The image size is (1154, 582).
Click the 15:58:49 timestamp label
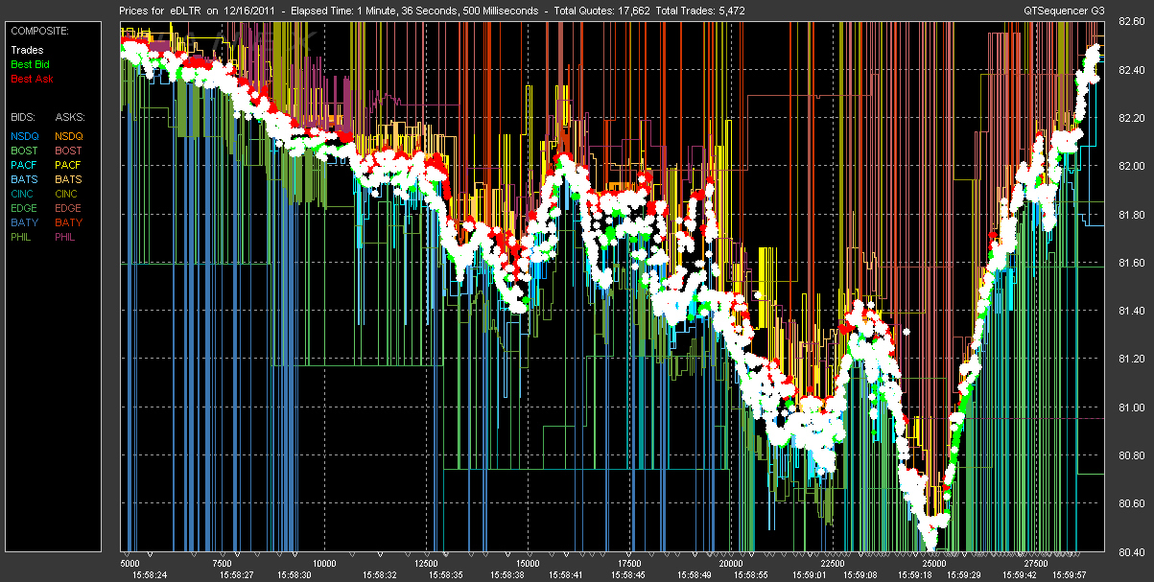pyautogui.click(x=693, y=575)
